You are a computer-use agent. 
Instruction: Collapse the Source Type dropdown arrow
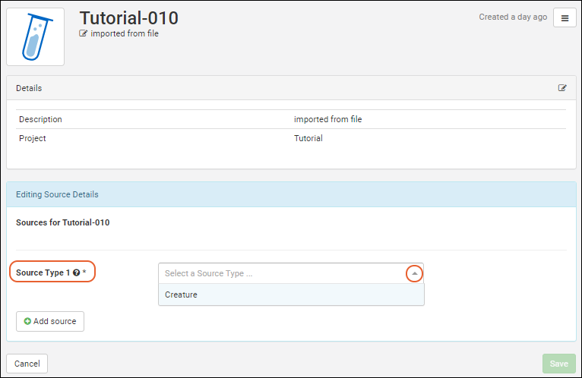[x=414, y=273]
